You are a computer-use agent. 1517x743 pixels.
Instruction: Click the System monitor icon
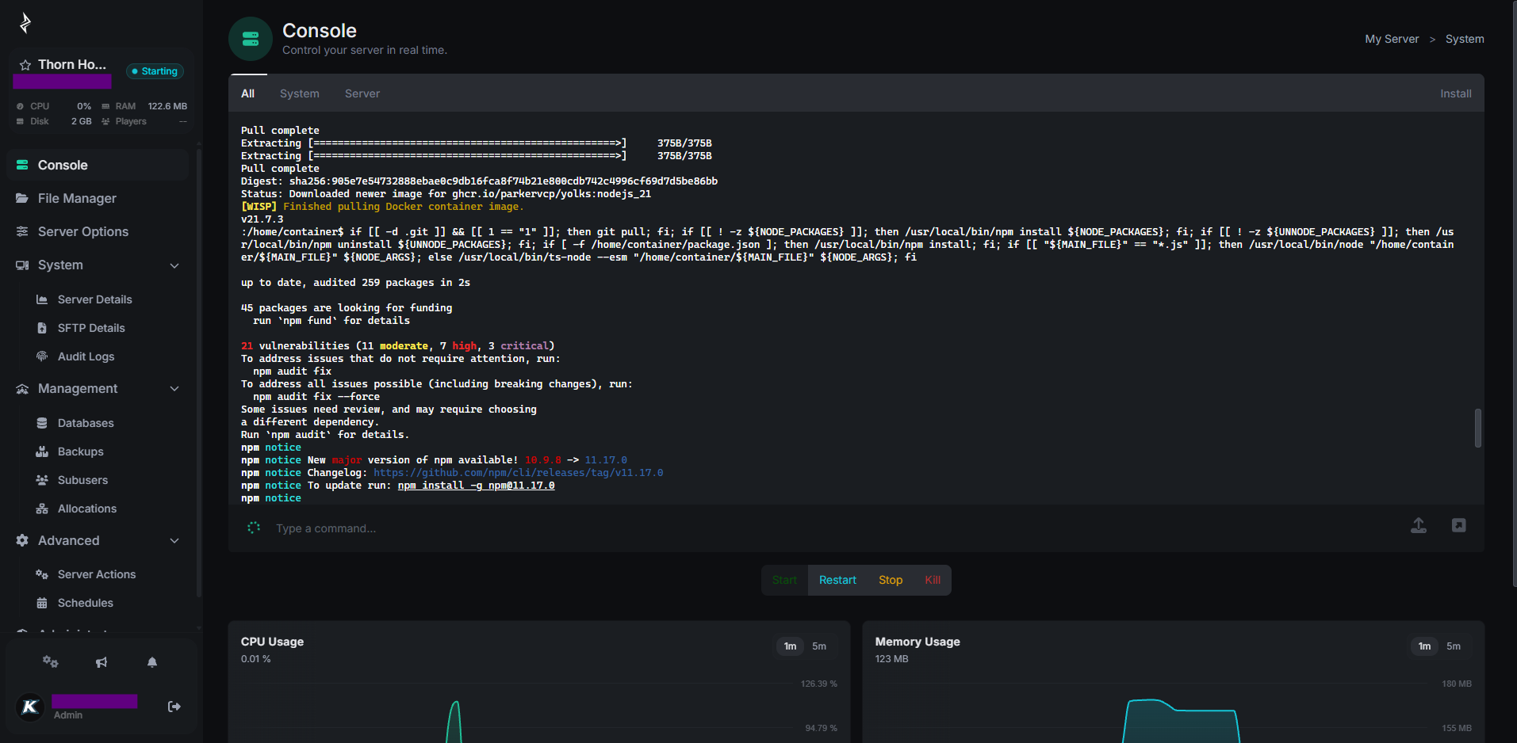coord(22,265)
